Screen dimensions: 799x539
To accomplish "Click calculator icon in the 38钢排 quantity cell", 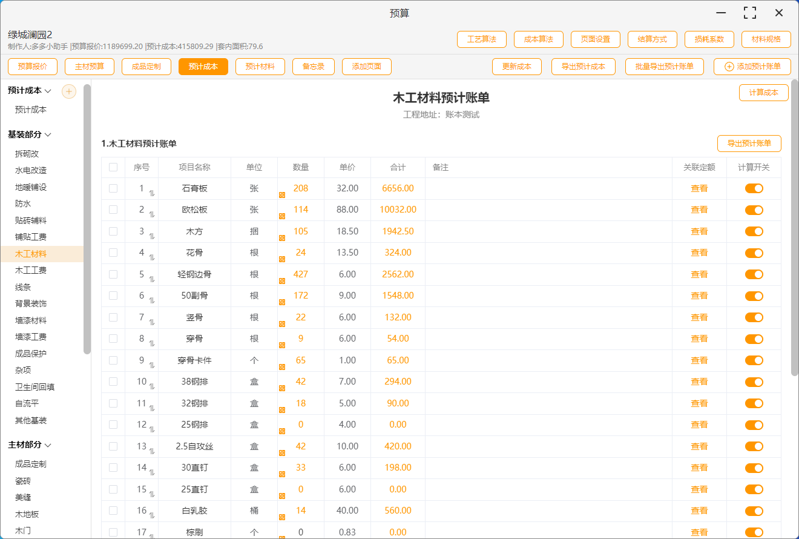I will point(282,388).
